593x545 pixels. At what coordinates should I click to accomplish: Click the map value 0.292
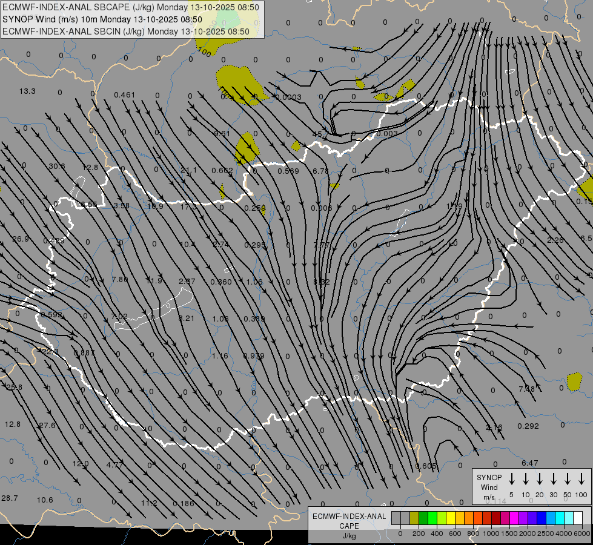pyautogui.click(x=528, y=426)
